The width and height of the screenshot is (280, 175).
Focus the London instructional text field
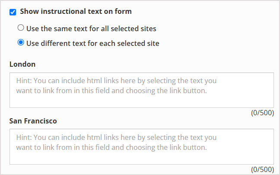142,90
